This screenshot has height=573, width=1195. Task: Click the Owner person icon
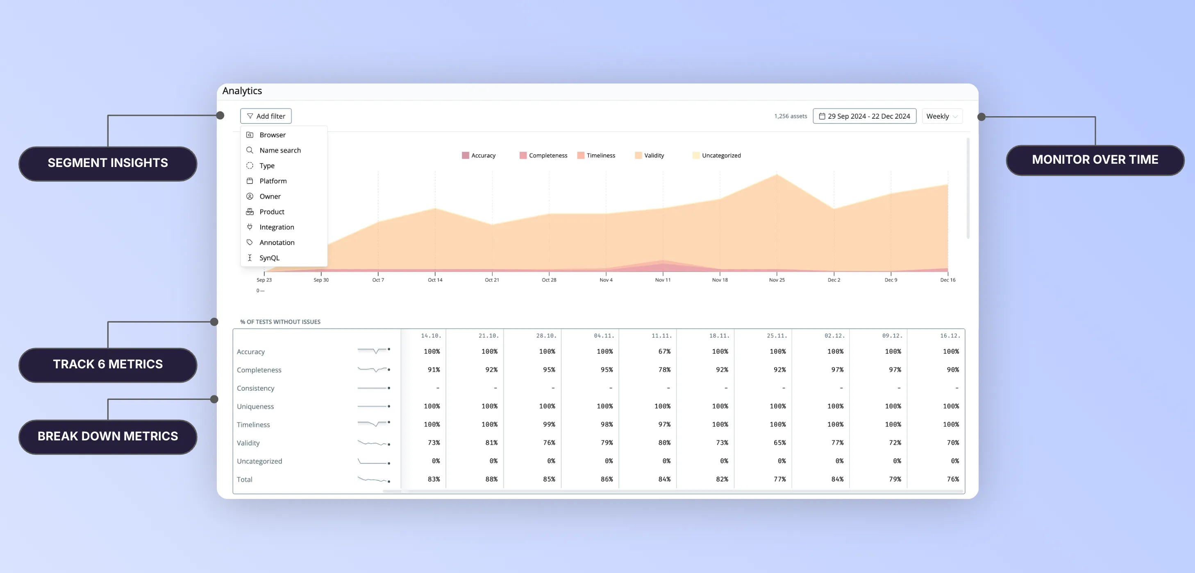point(250,196)
